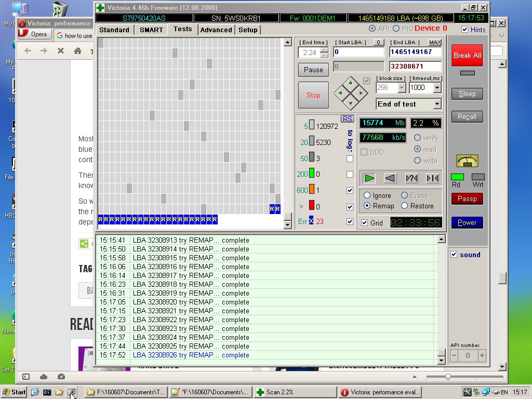Click the Sleep button
This screenshot has width=532, height=399.
[467, 94]
